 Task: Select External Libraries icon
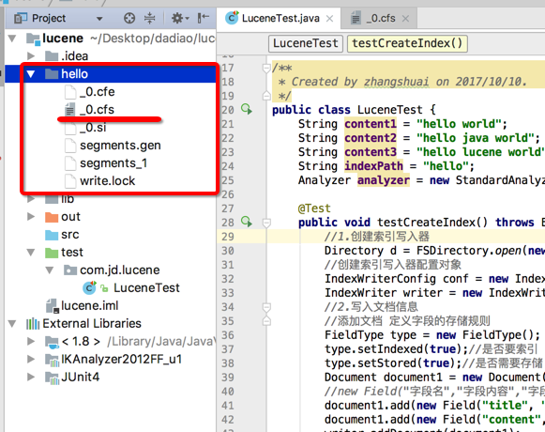point(33,324)
